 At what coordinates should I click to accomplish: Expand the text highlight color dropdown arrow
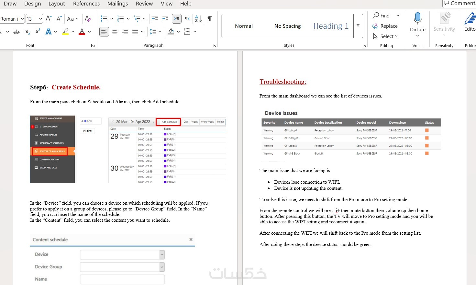click(x=73, y=32)
